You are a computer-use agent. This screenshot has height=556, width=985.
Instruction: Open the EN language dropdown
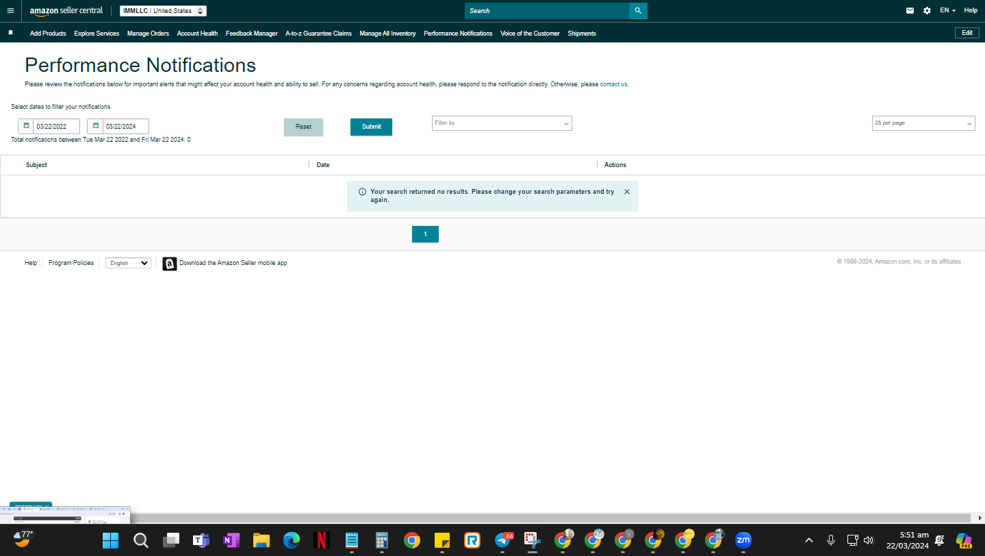pos(947,11)
